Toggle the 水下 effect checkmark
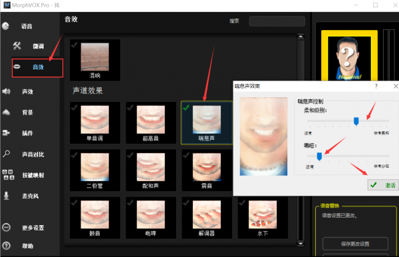Screen dimensions: 399x257 coord(242,202)
